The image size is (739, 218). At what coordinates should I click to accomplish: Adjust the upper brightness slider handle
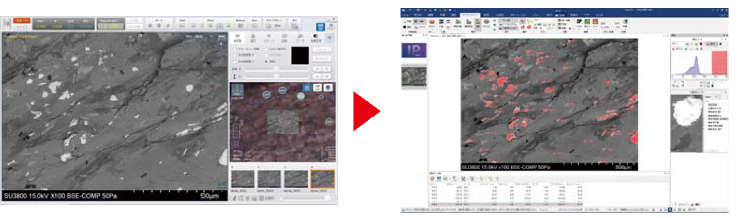pos(277,69)
